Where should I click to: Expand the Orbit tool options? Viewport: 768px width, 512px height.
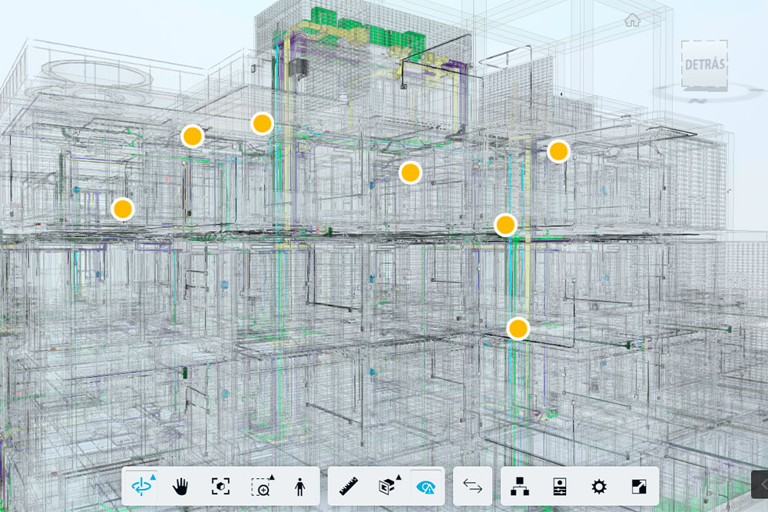pos(152,478)
